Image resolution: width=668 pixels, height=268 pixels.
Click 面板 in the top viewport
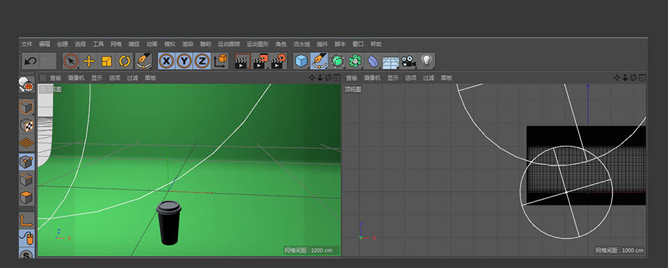click(447, 78)
